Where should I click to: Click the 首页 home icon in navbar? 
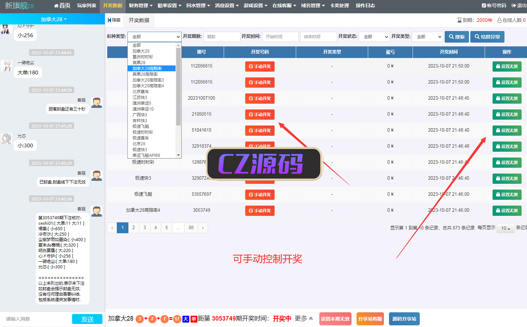(56, 6)
